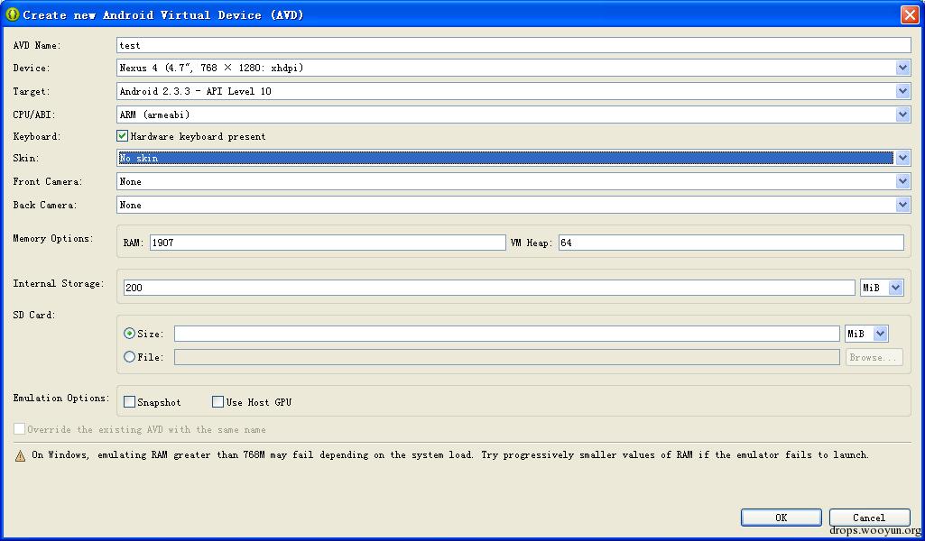
Task: Open SD Card size unit dropdown
Action: [x=880, y=334]
